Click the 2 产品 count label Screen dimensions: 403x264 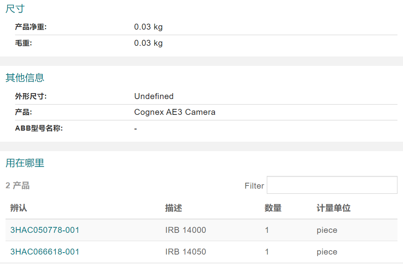(x=18, y=185)
